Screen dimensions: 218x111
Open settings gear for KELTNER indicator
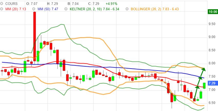point(66,9)
